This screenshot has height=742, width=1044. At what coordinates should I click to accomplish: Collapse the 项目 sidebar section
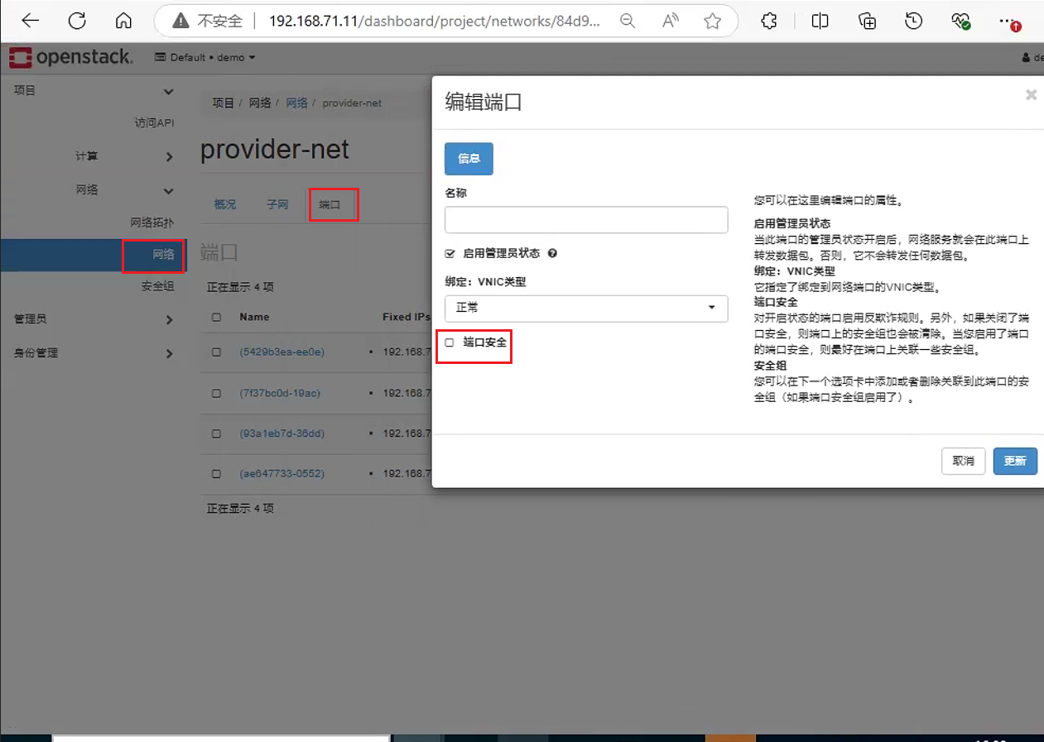click(93, 91)
